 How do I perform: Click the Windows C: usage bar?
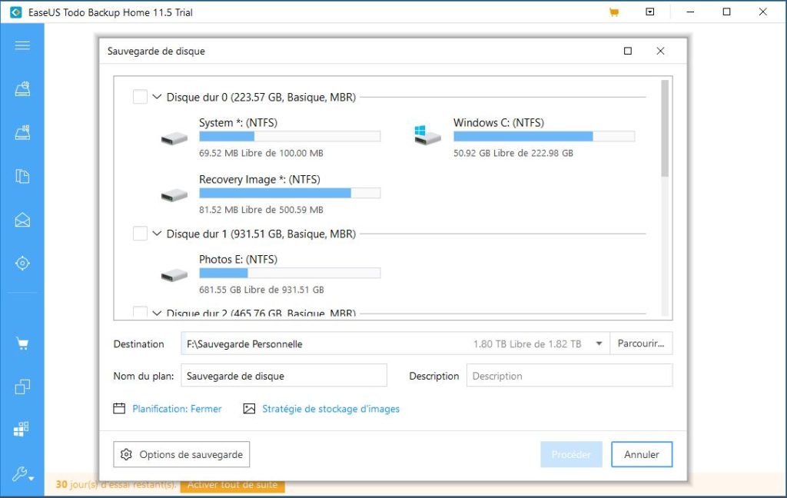(x=544, y=136)
